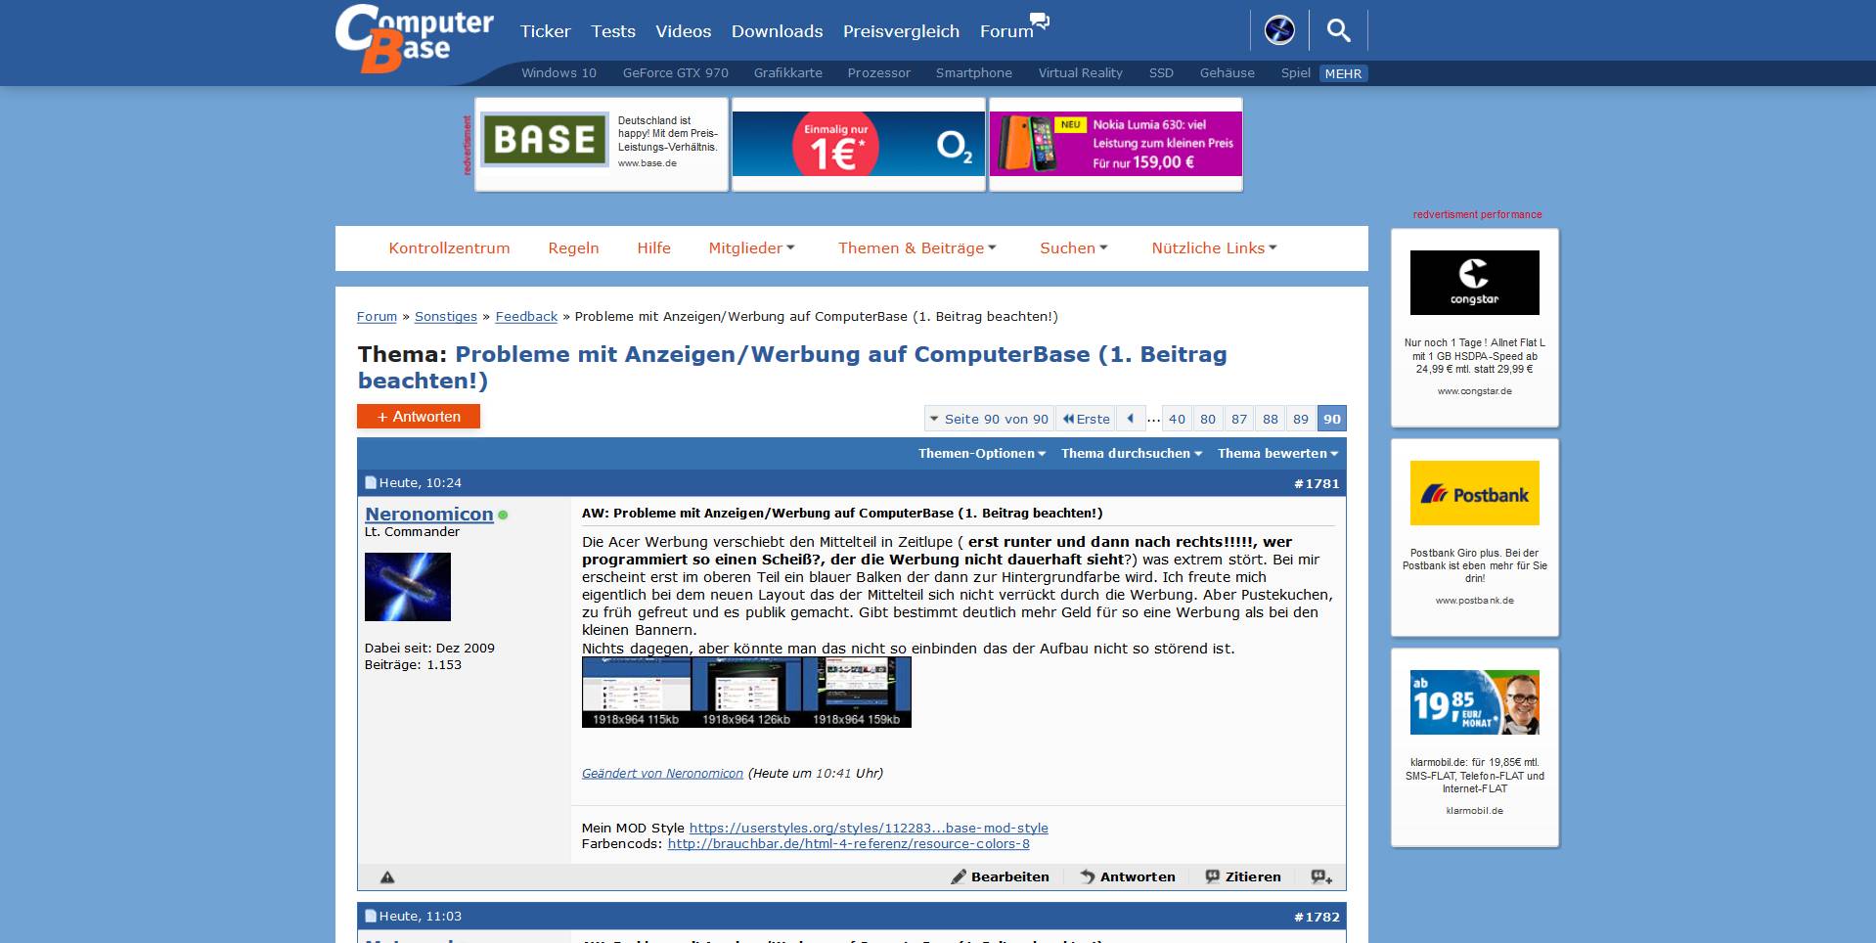The height and width of the screenshot is (943, 1876).
Task: Open the third attachment thumbnail 159kb
Action: (857, 692)
